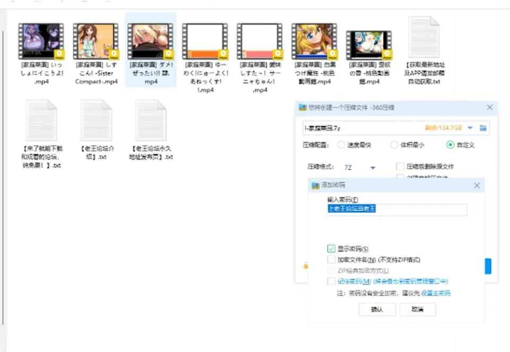The width and height of the screenshot is (510, 352).
Task: Choose 体积最小 compression option
Action: (394, 145)
